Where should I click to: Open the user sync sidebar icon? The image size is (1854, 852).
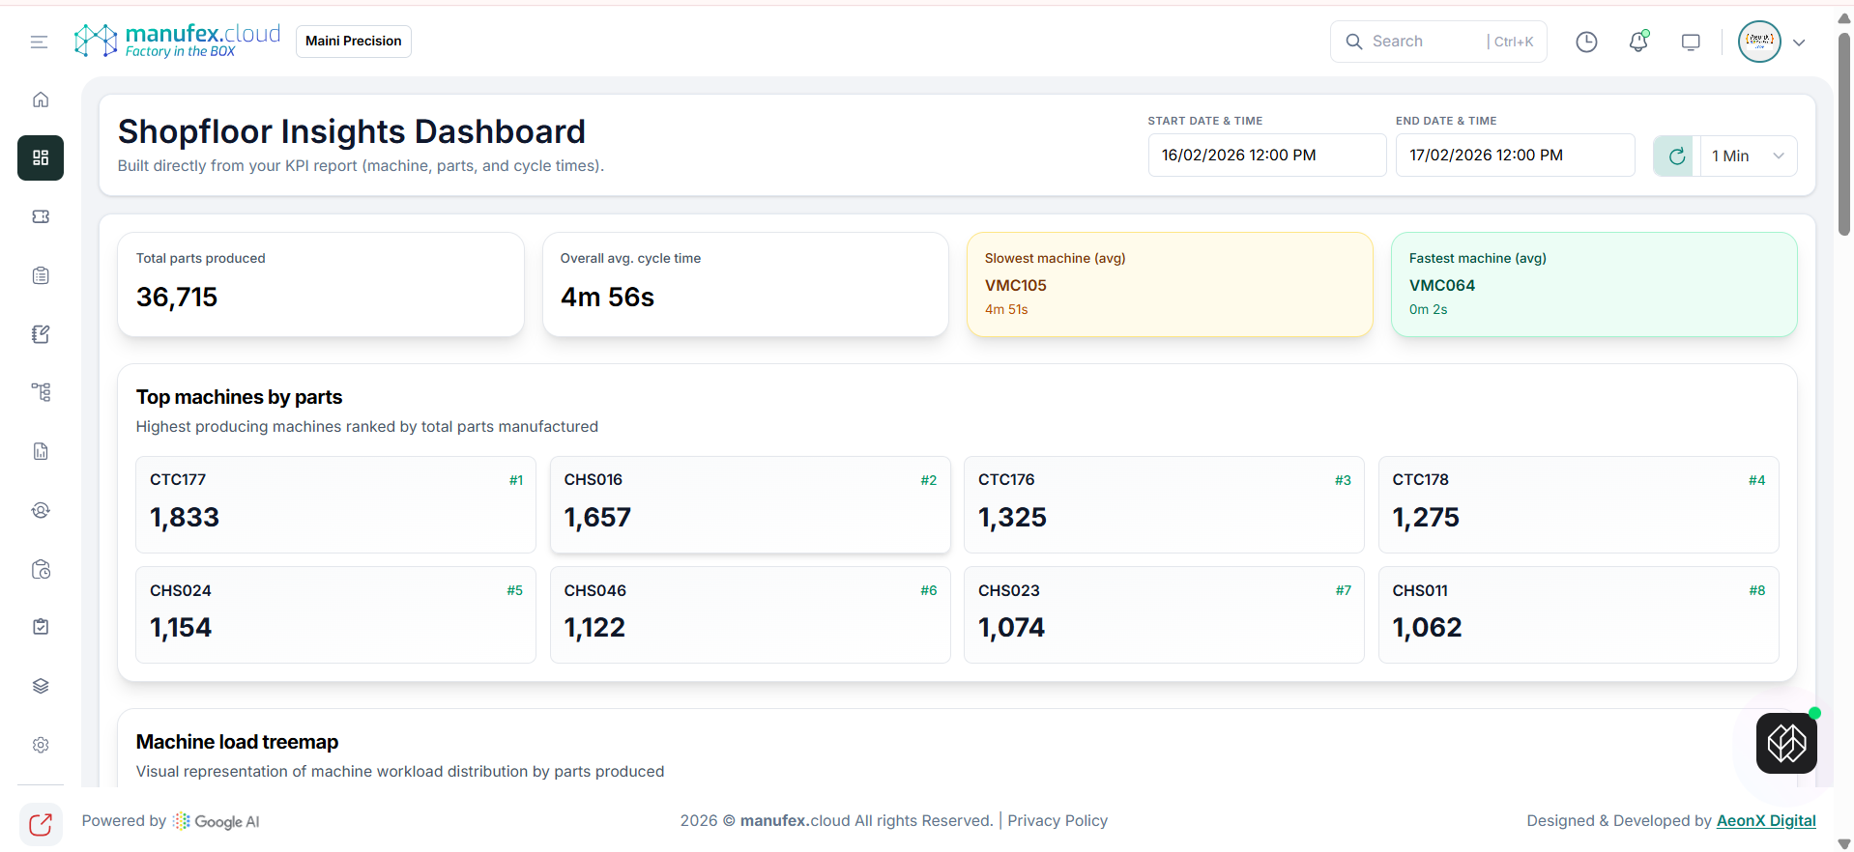(x=41, y=510)
